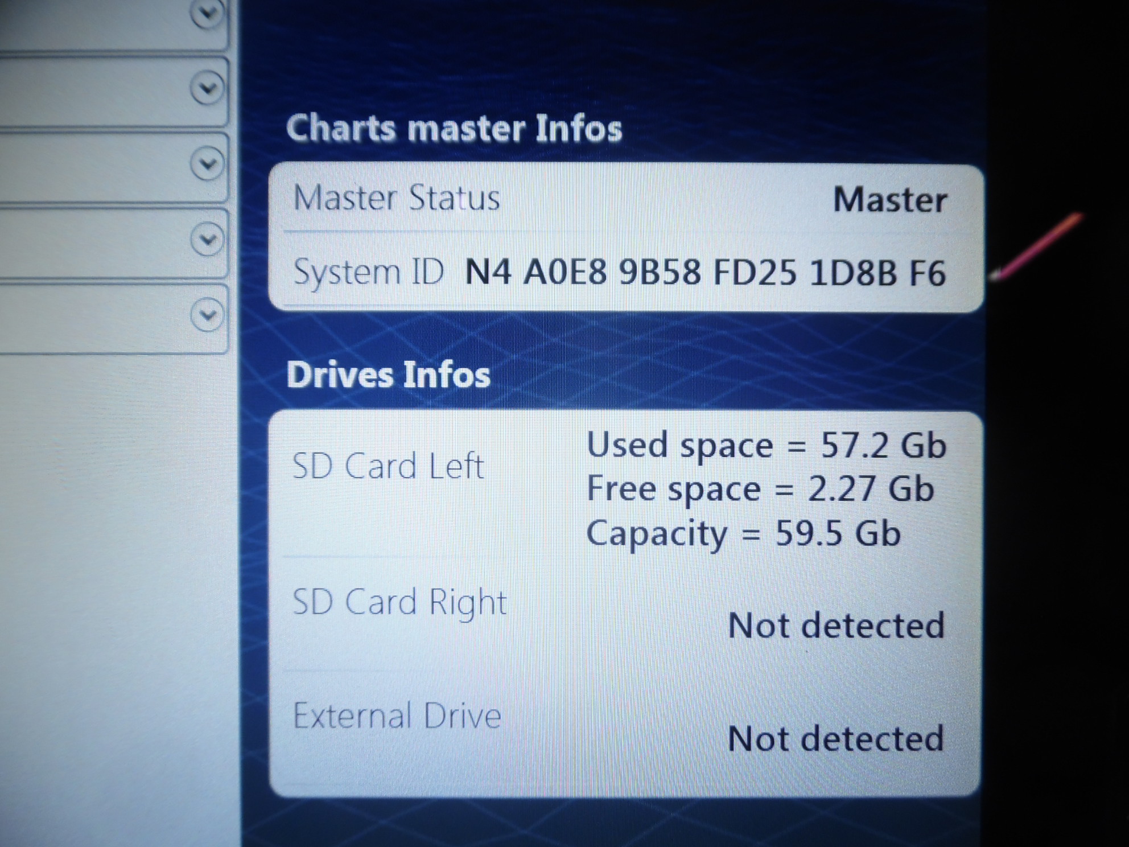
Task: Expand the bottom-most chevron dropdown
Action: (x=207, y=315)
